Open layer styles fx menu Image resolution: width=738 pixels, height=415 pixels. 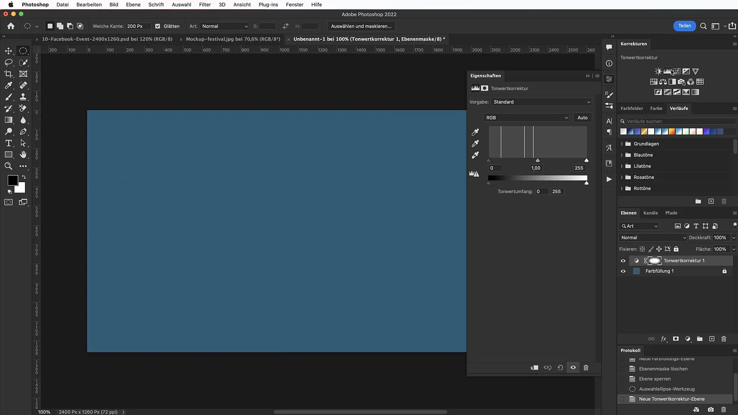click(664, 339)
